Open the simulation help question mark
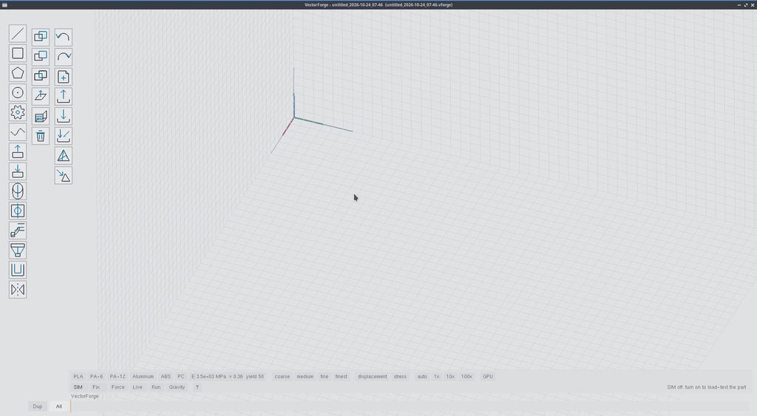The width and height of the screenshot is (757, 416). tap(197, 387)
